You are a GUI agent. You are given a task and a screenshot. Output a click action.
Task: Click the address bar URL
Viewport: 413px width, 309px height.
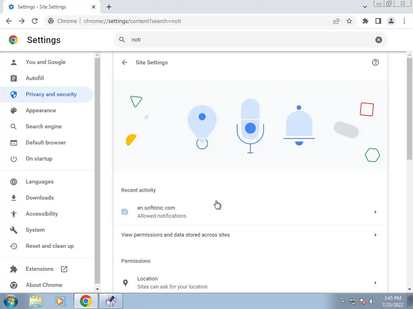(x=132, y=21)
